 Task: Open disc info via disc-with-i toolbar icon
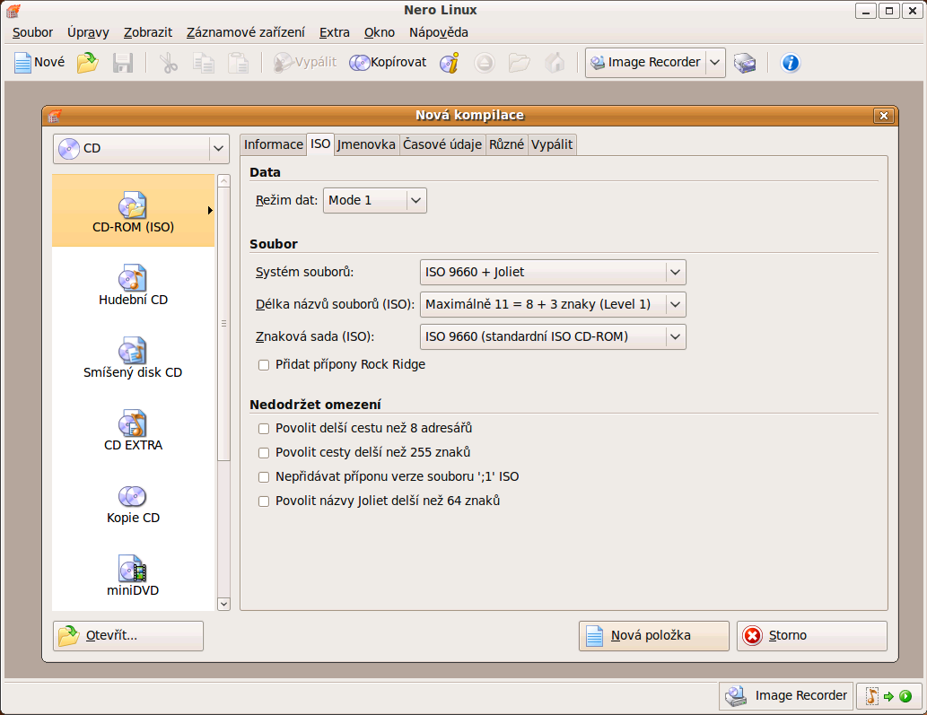[450, 62]
